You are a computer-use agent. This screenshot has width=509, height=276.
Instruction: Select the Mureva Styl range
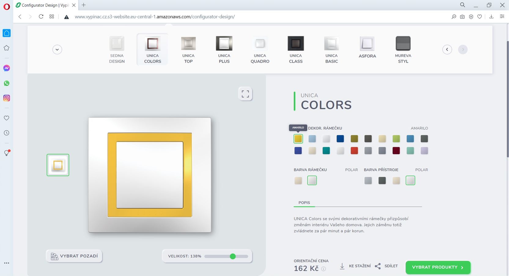coord(403,50)
